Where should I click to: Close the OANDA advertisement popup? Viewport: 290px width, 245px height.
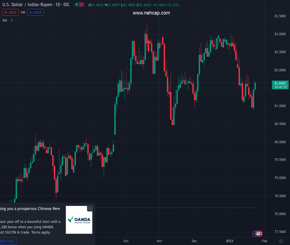point(90,208)
